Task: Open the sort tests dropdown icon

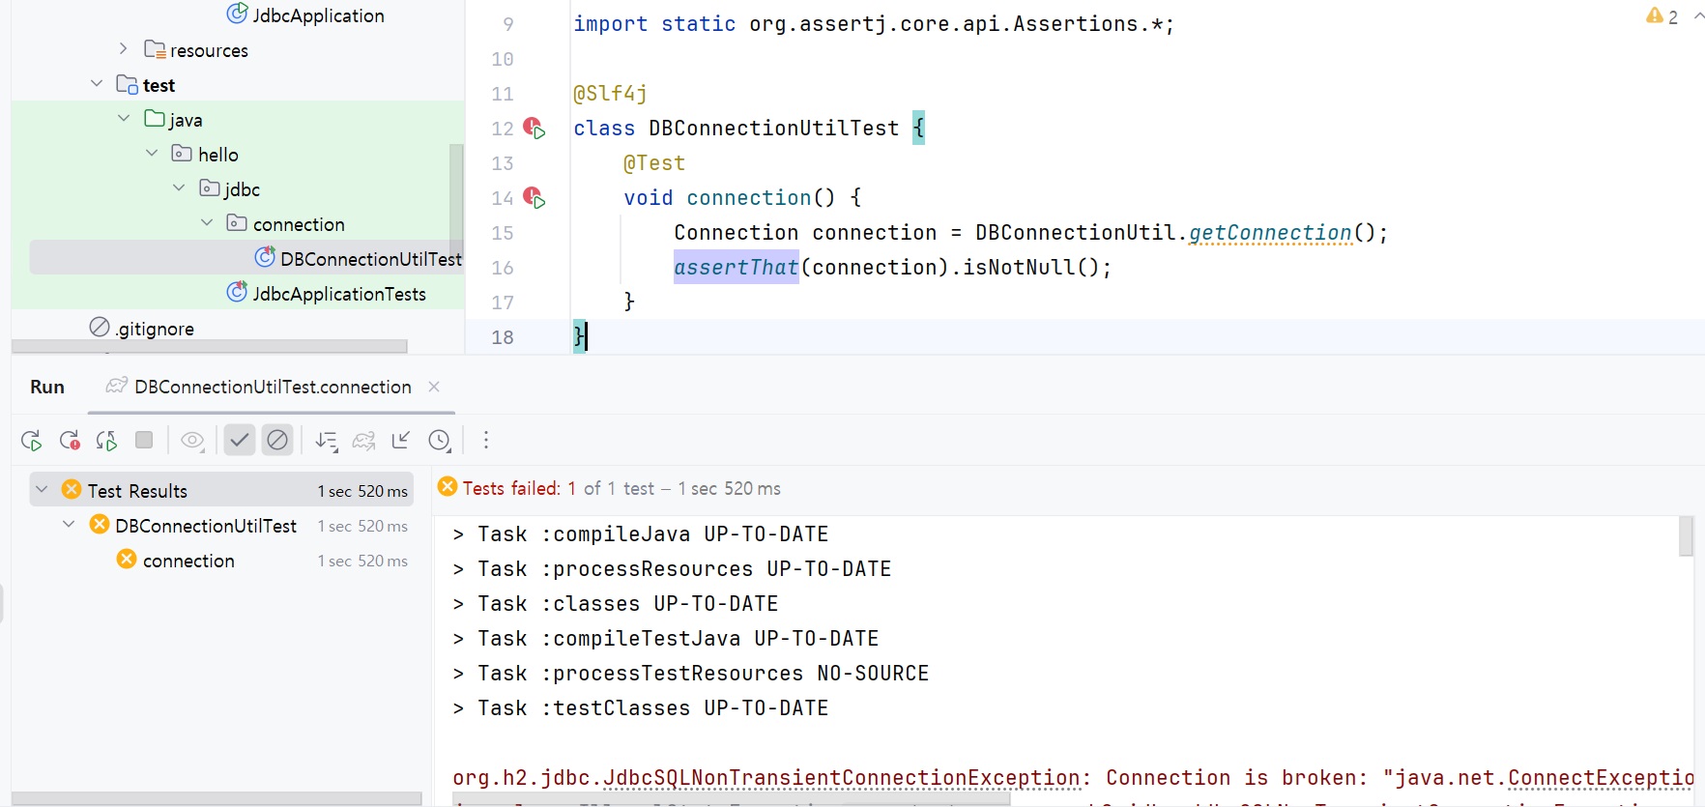Action: (x=327, y=441)
